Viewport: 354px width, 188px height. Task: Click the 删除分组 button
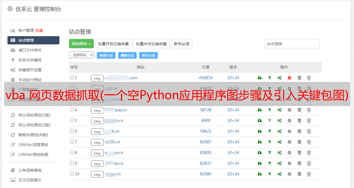pos(127,55)
